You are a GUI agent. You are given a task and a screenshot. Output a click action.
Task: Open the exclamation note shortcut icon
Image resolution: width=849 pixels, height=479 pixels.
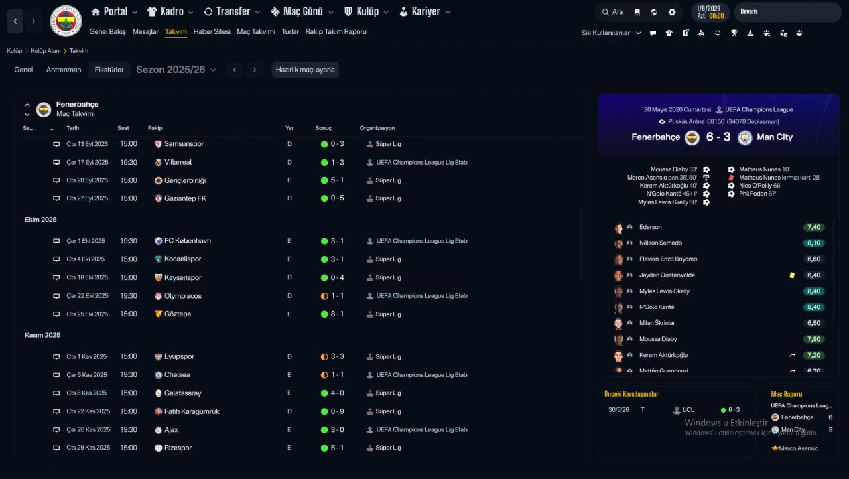pyautogui.click(x=686, y=33)
